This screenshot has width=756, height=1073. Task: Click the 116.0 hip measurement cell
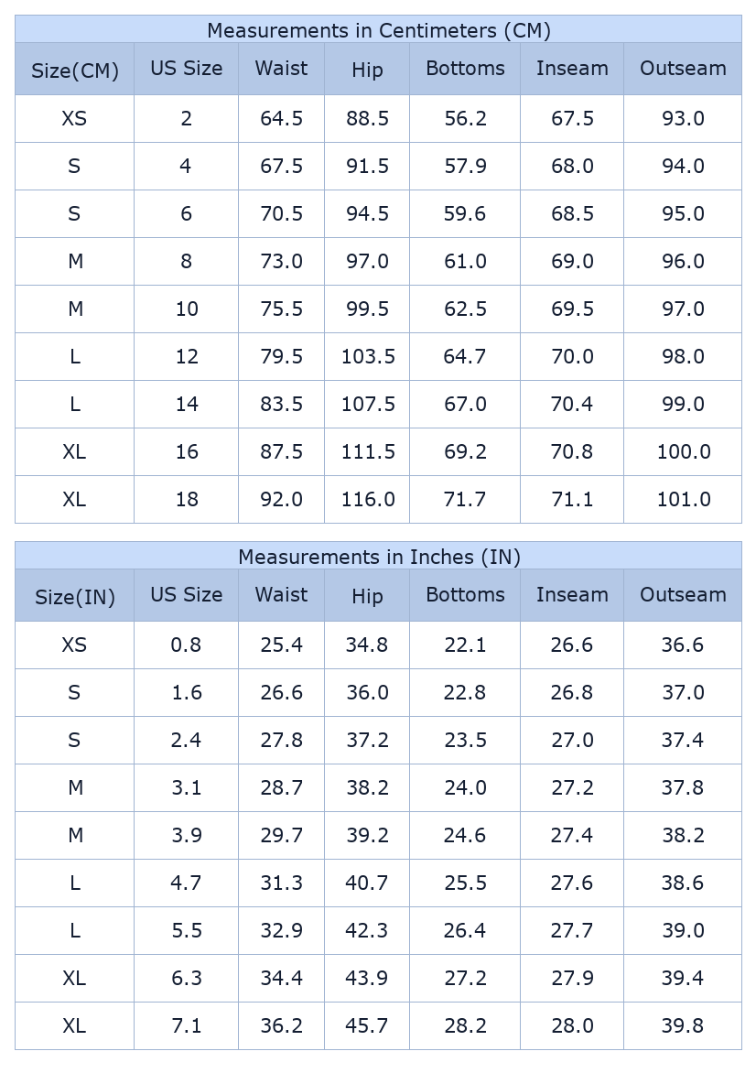[x=367, y=500]
